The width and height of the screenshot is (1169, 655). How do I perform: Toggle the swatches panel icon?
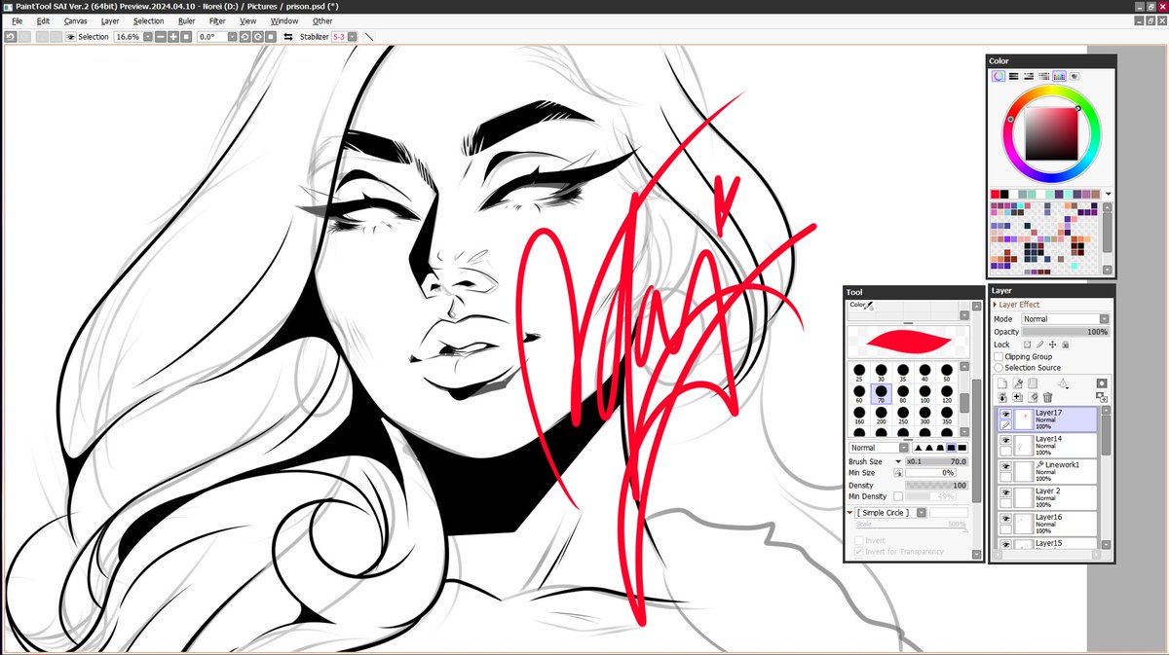point(1059,76)
